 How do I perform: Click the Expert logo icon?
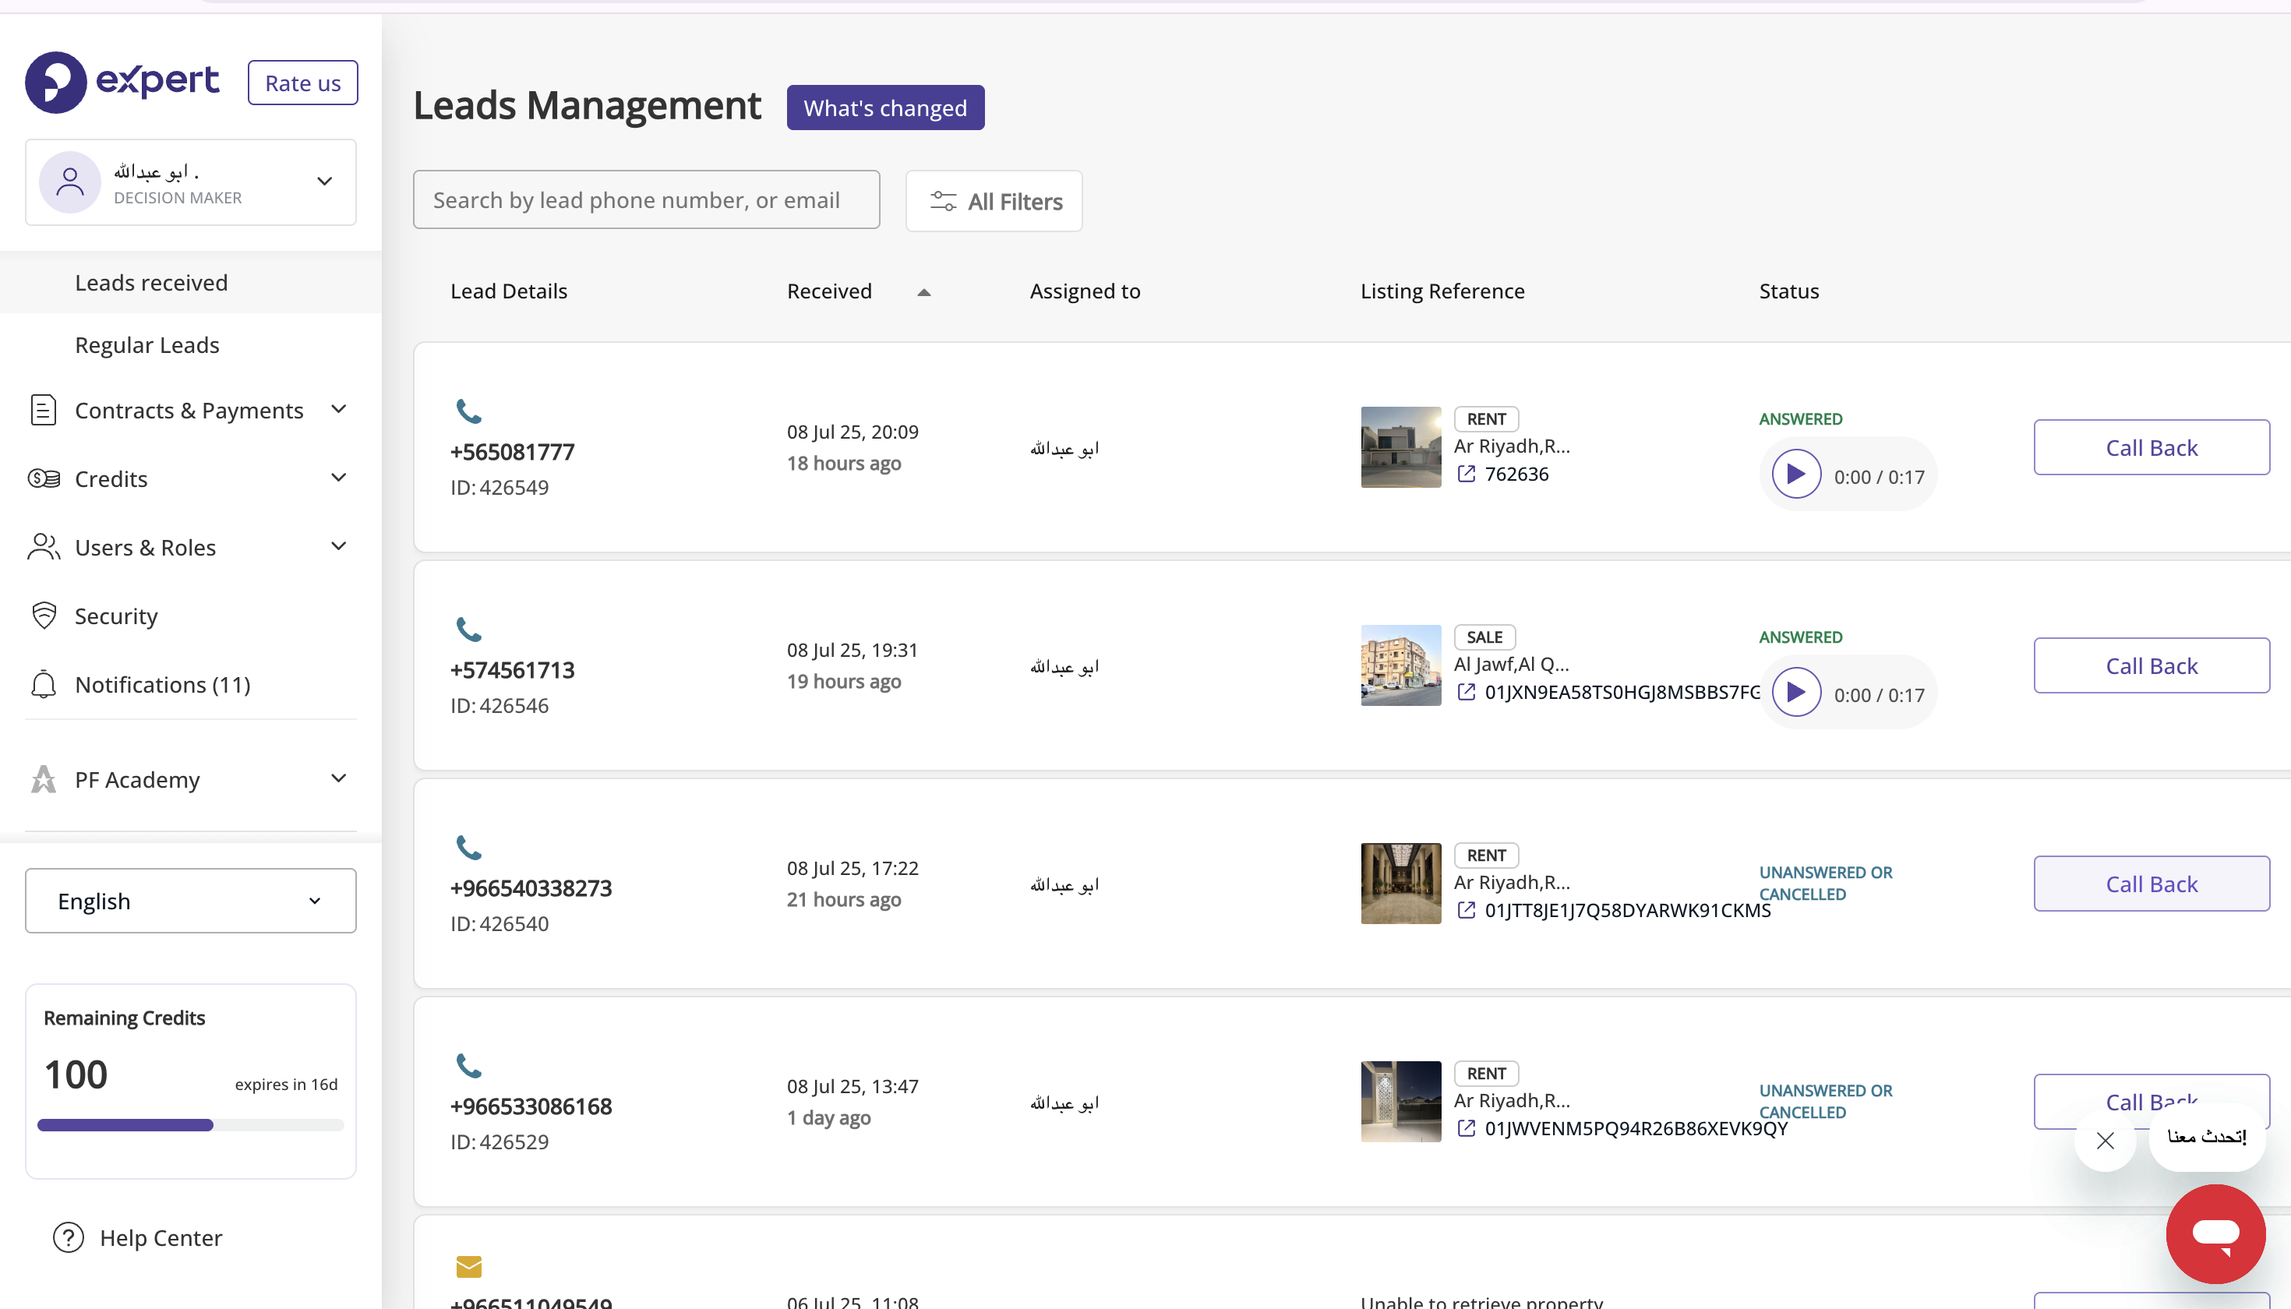click(56, 83)
